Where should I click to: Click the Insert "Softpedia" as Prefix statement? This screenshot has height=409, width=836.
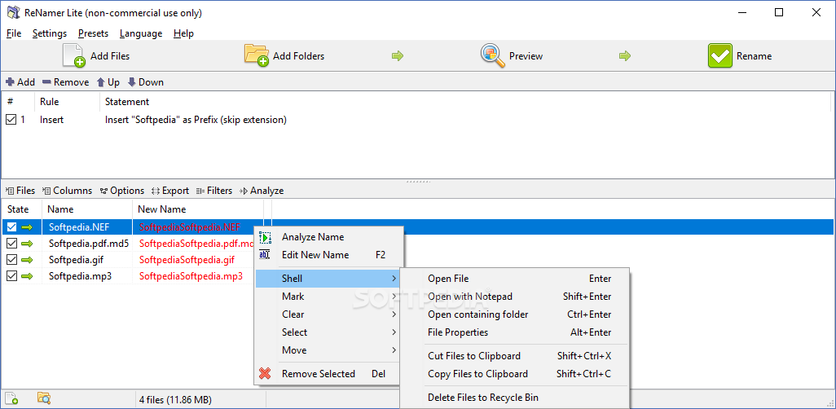[x=196, y=120]
